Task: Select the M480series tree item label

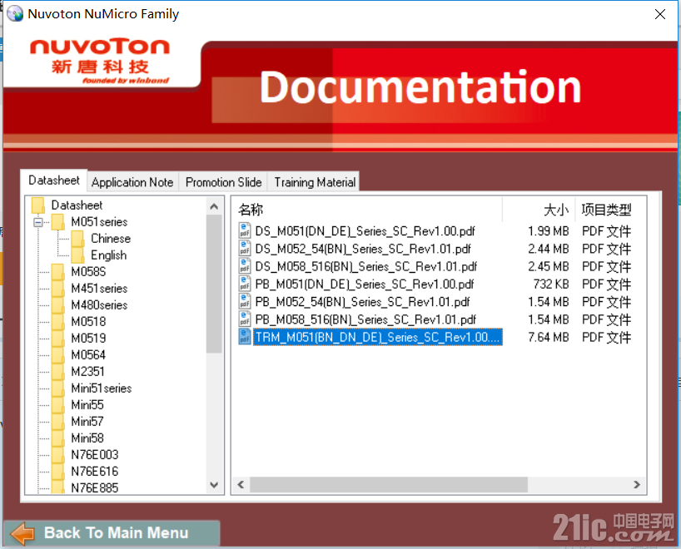Action: tap(99, 305)
